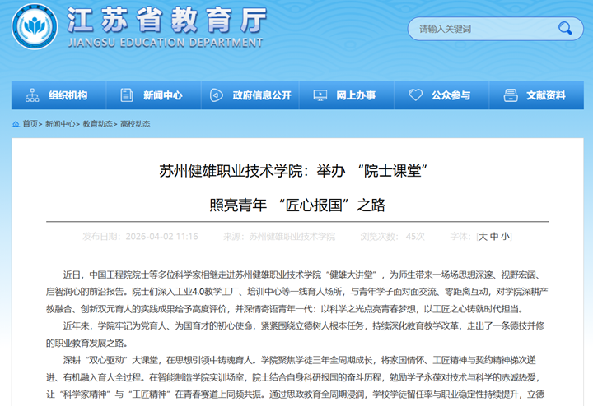Screen dimensions: 593x406
Task: Open the 公众参与 menu label
Action: coord(451,95)
